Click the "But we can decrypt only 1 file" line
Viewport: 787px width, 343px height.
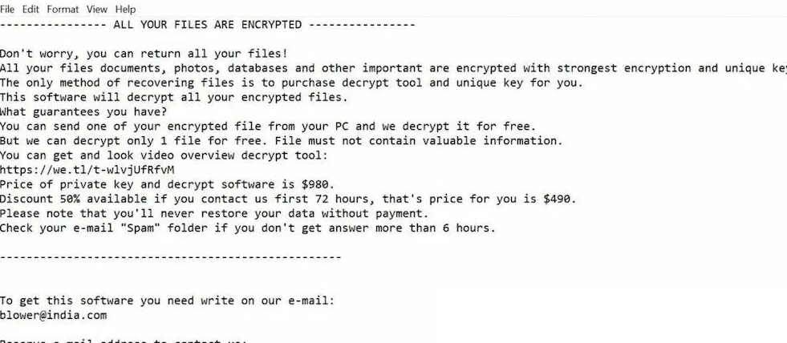pos(281,141)
